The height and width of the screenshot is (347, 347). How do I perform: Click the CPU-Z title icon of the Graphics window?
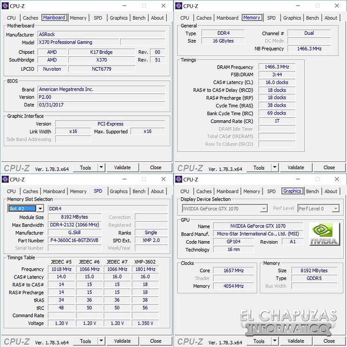[179, 180]
